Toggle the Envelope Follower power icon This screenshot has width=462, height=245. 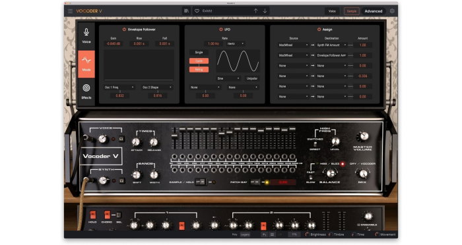click(x=124, y=30)
